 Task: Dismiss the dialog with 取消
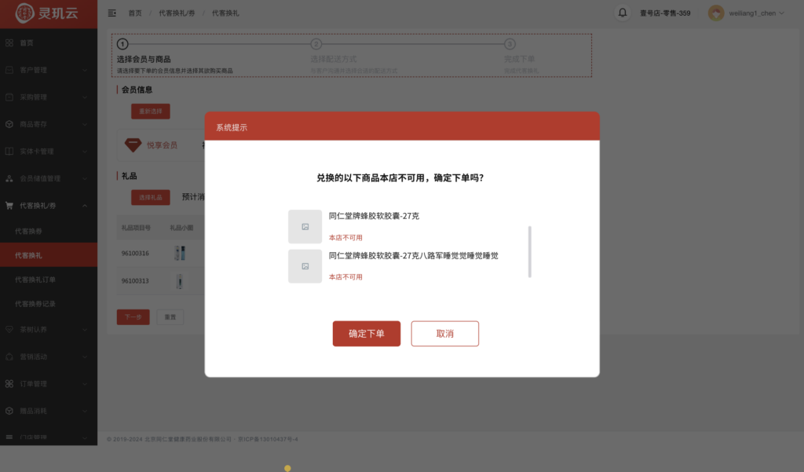point(445,334)
